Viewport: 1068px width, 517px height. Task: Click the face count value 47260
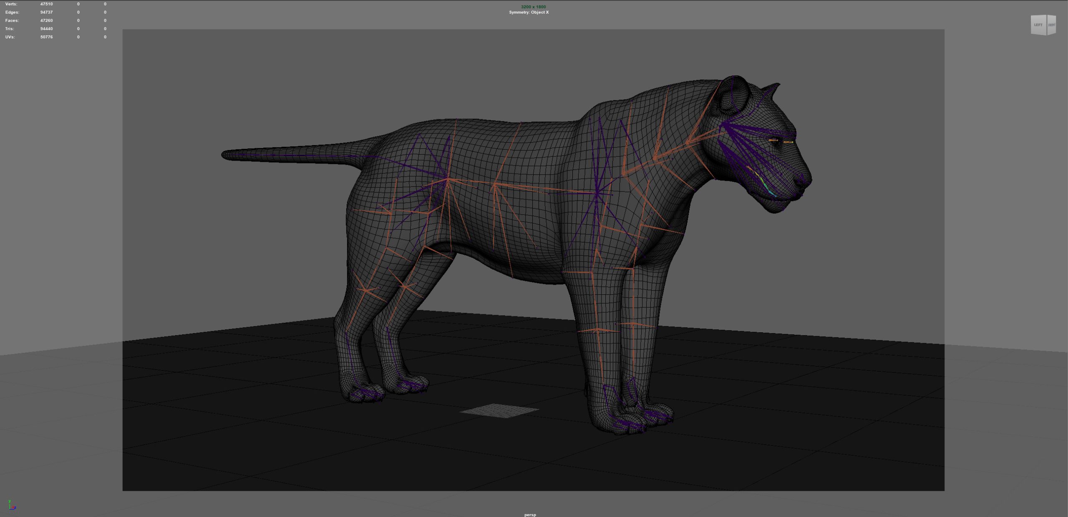pos(46,20)
